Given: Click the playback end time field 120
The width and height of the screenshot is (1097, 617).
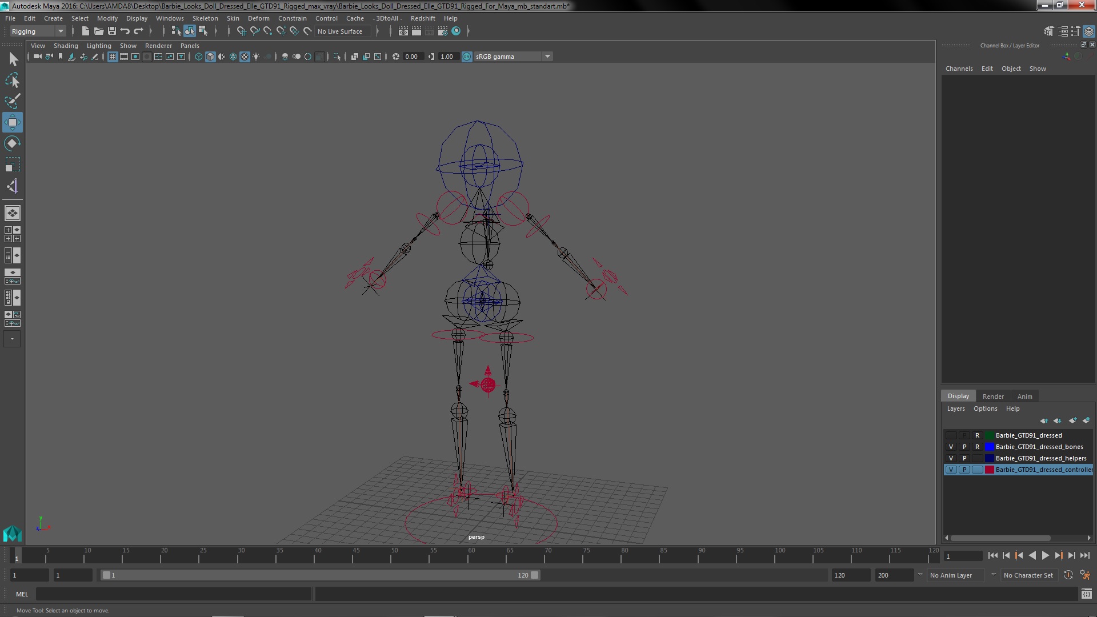Looking at the screenshot, I should (x=851, y=575).
